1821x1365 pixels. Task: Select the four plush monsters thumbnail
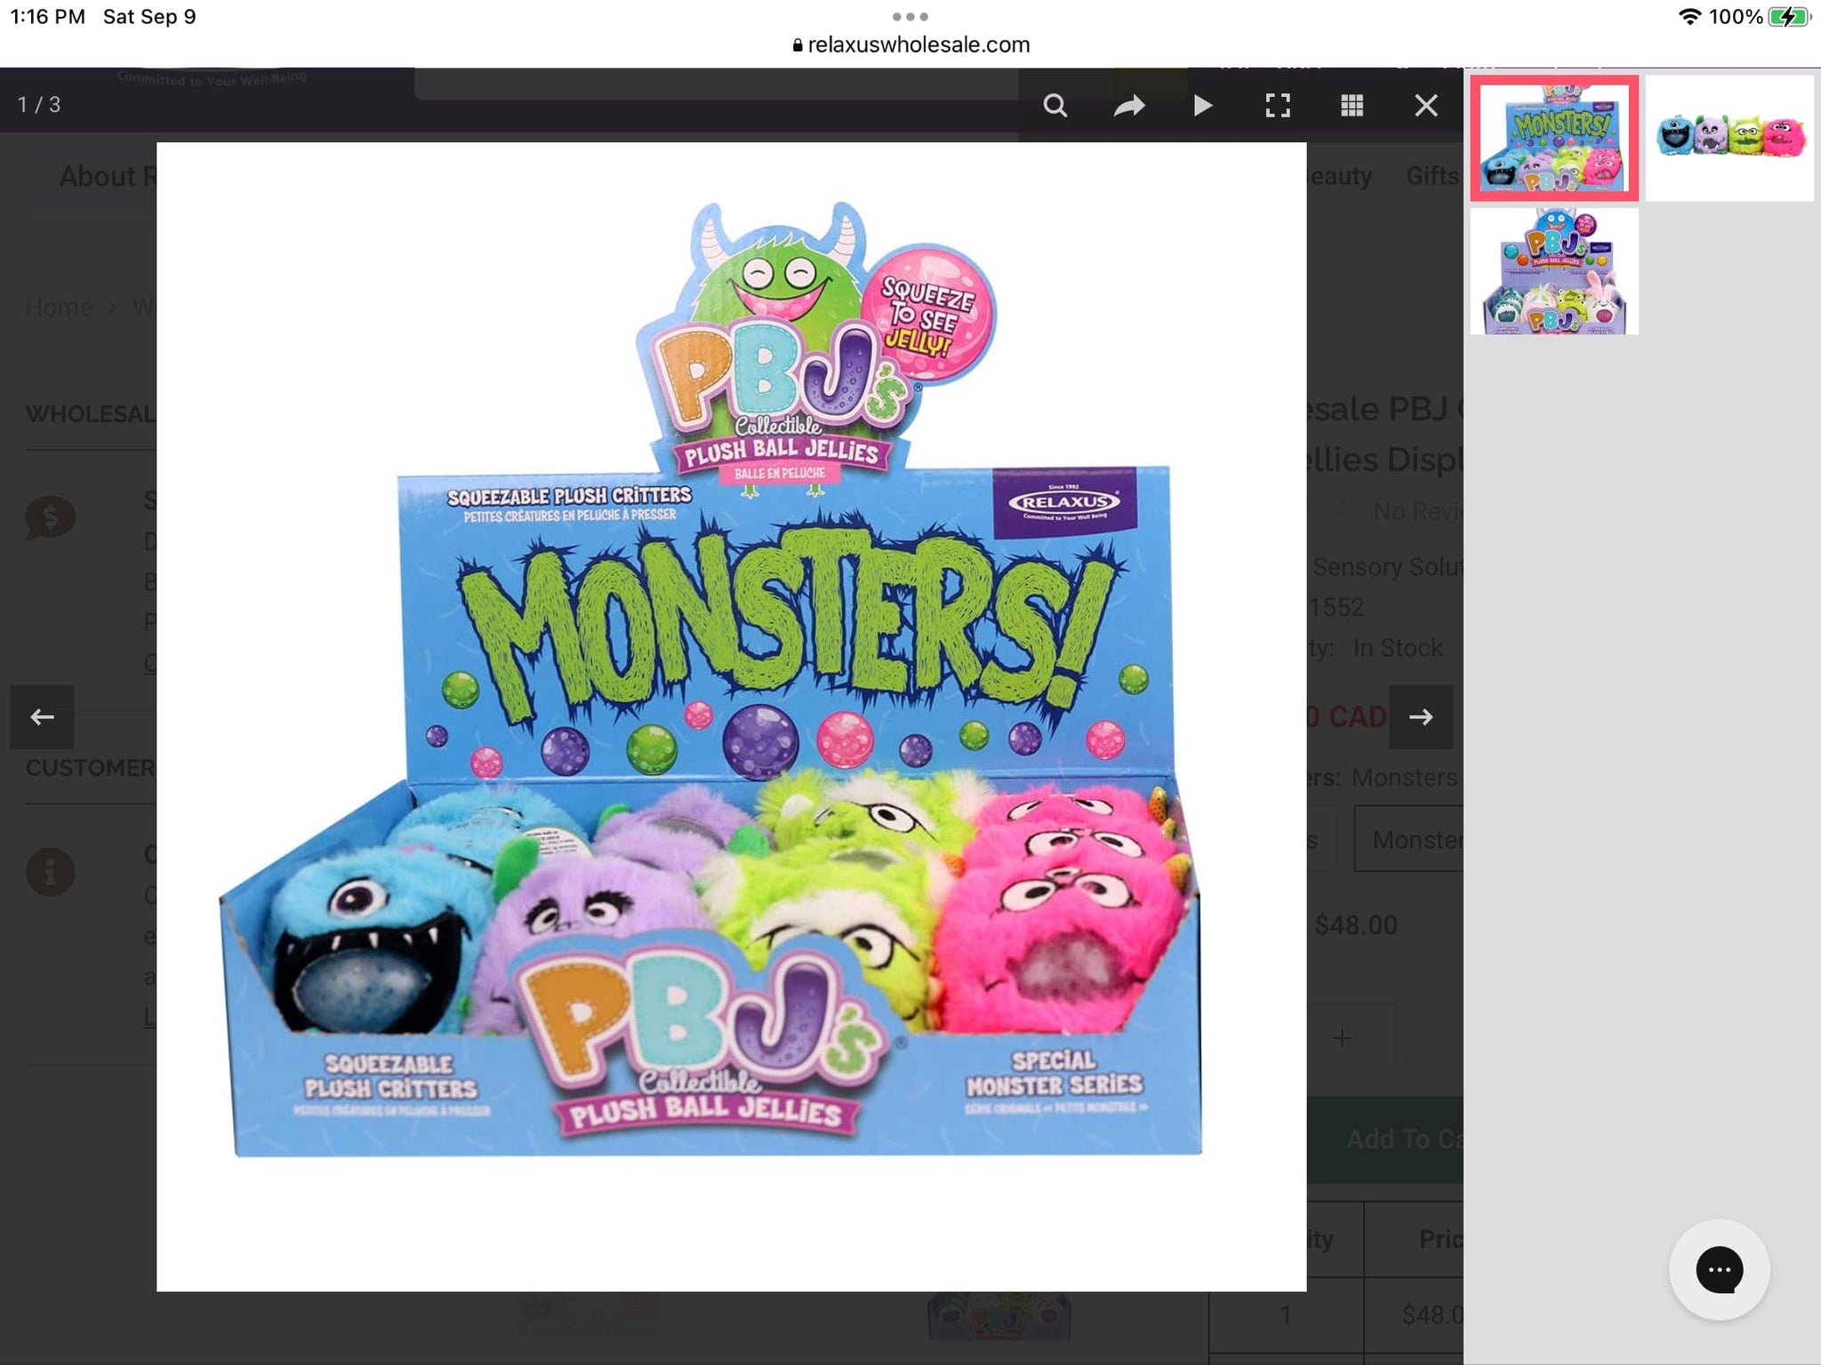[x=1729, y=138]
